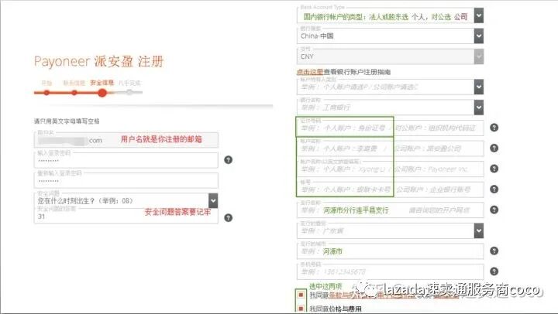Focus the security answer field showing 31
Image resolution: width=558 pixels, height=314 pixels.
click(126, 216)
